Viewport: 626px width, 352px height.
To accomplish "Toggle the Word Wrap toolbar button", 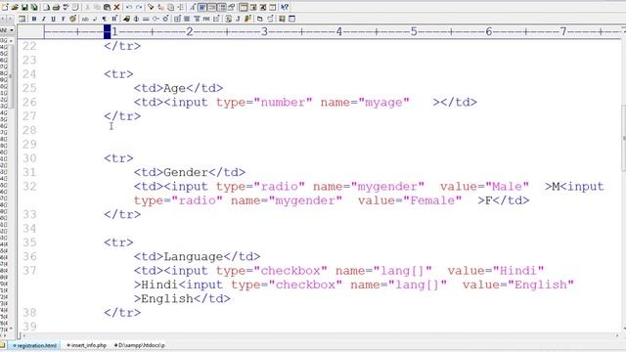I will tap(202, 7).
